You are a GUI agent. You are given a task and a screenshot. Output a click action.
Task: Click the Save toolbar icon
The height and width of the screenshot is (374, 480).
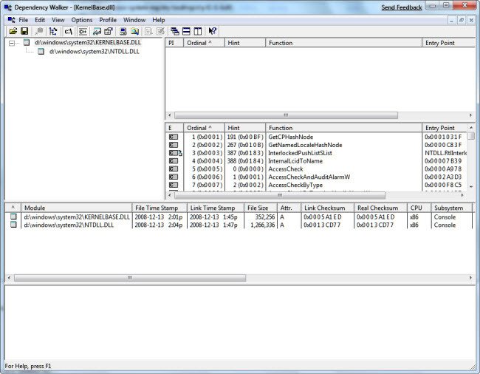coord(24,31)
